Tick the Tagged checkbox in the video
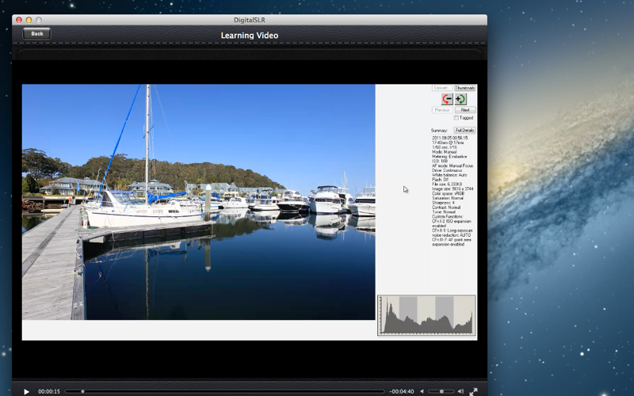Screen dimensions: 634x396 [456, 117]
